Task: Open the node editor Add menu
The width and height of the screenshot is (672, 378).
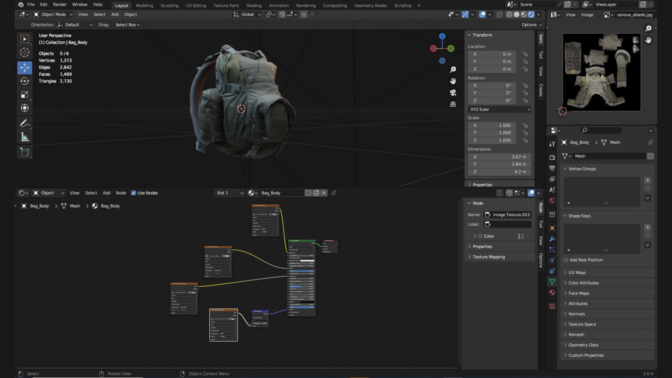Action: point(106,193)
